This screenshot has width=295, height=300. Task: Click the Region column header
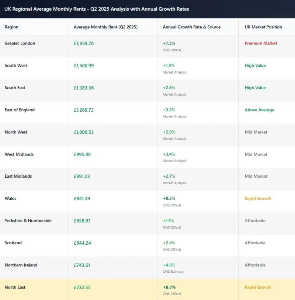(11, 27)
